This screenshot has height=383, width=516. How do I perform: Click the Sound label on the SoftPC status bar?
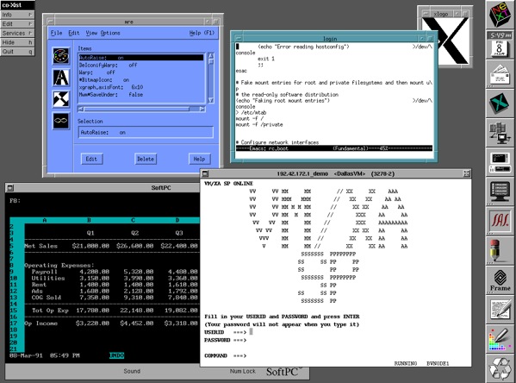132,371
